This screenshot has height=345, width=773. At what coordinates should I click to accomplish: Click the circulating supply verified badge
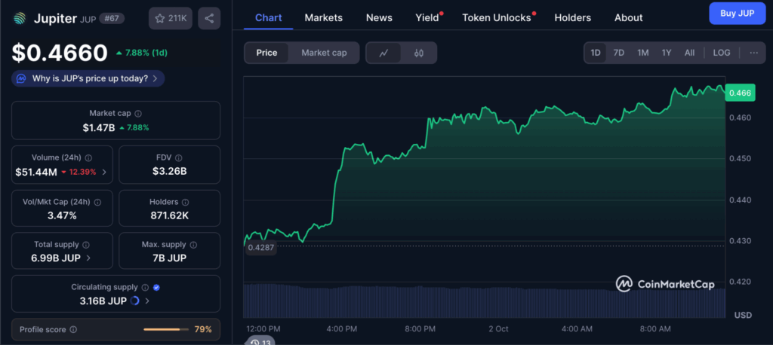coord(156,287)
